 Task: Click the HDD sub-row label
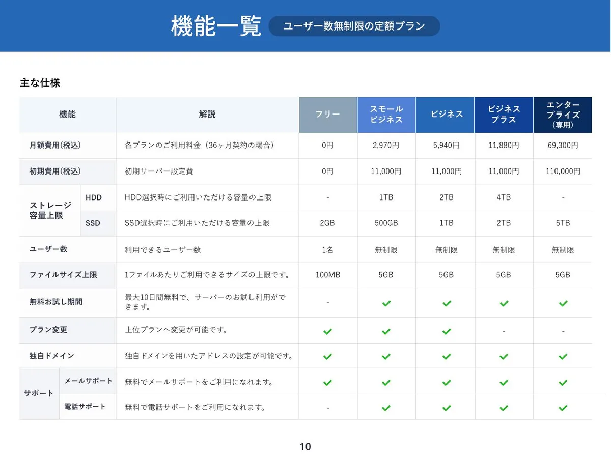point(94,197)
